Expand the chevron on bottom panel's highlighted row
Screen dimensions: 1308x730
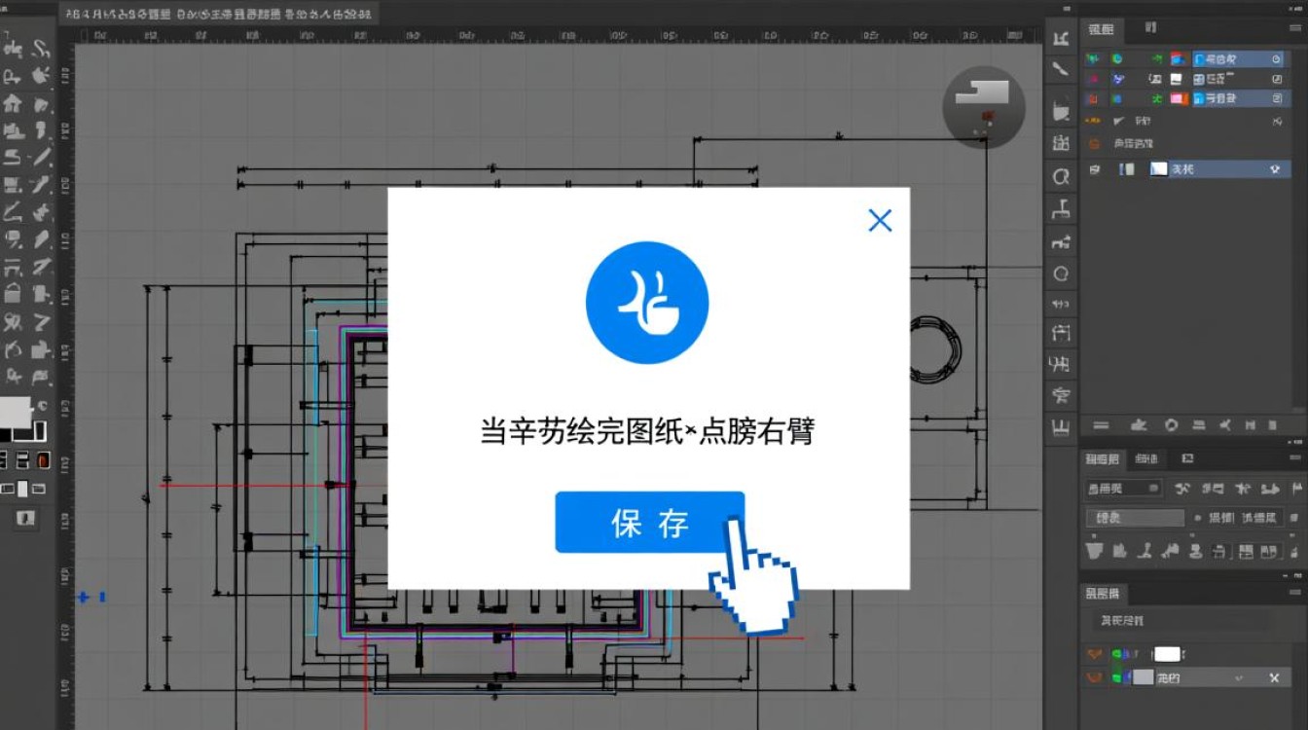tap(1239, 677)
